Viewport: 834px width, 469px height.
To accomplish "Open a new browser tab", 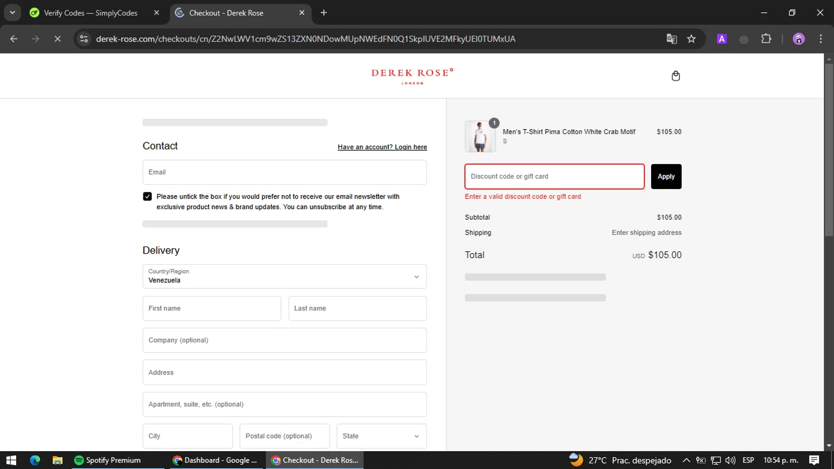I will click(x=324, y=13).
